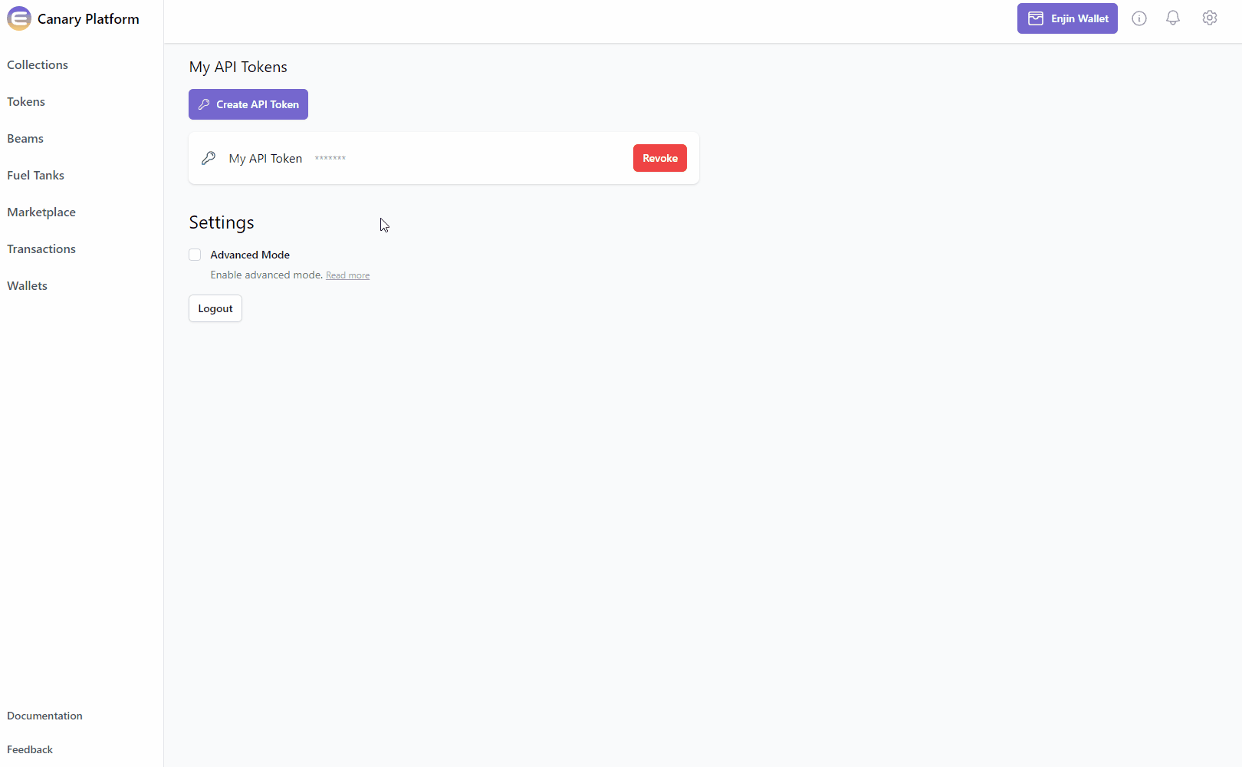Navigate to Beams

[25, 138]
